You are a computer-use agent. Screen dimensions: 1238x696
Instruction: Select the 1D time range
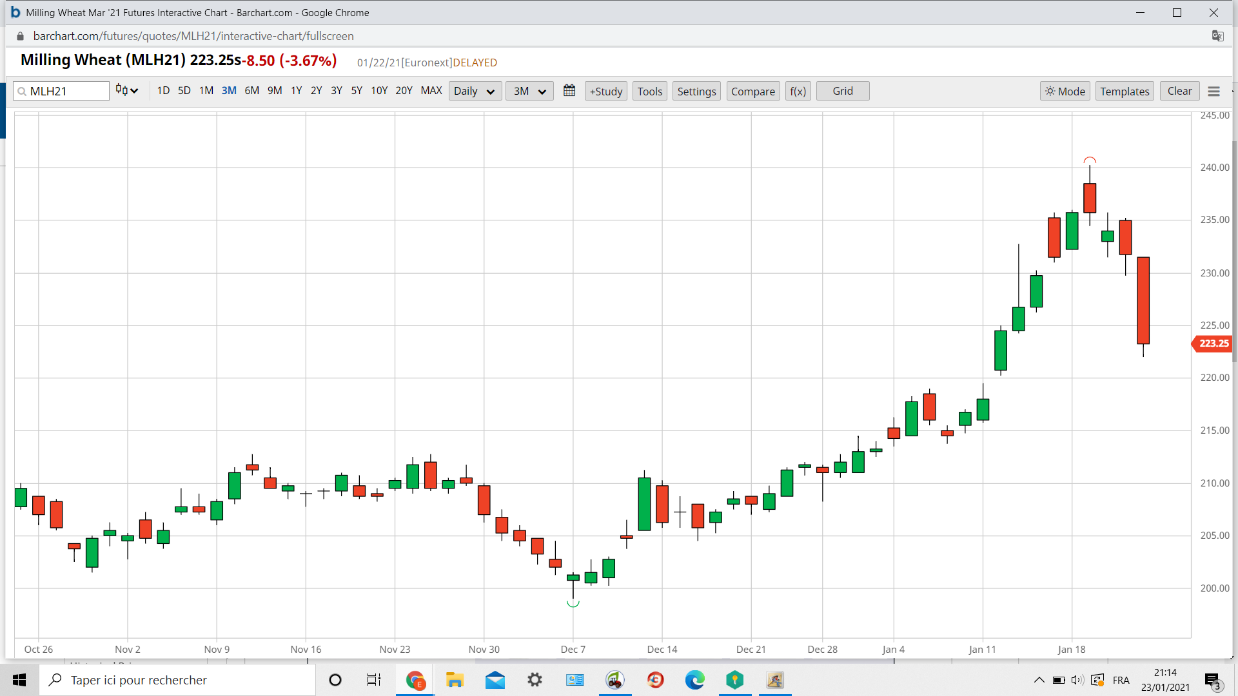click(x=163, y=91)
